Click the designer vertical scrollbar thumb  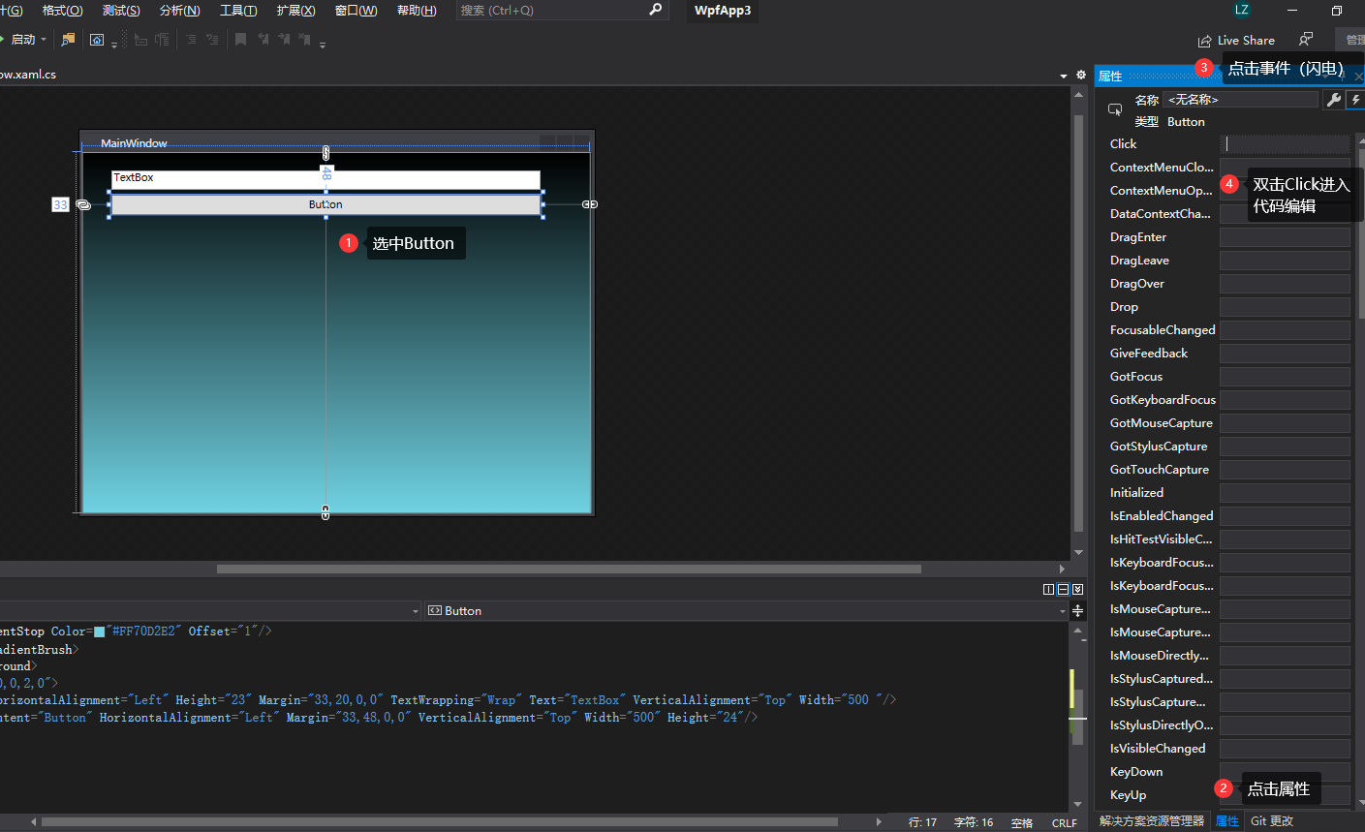click(x=1078, y=323)
